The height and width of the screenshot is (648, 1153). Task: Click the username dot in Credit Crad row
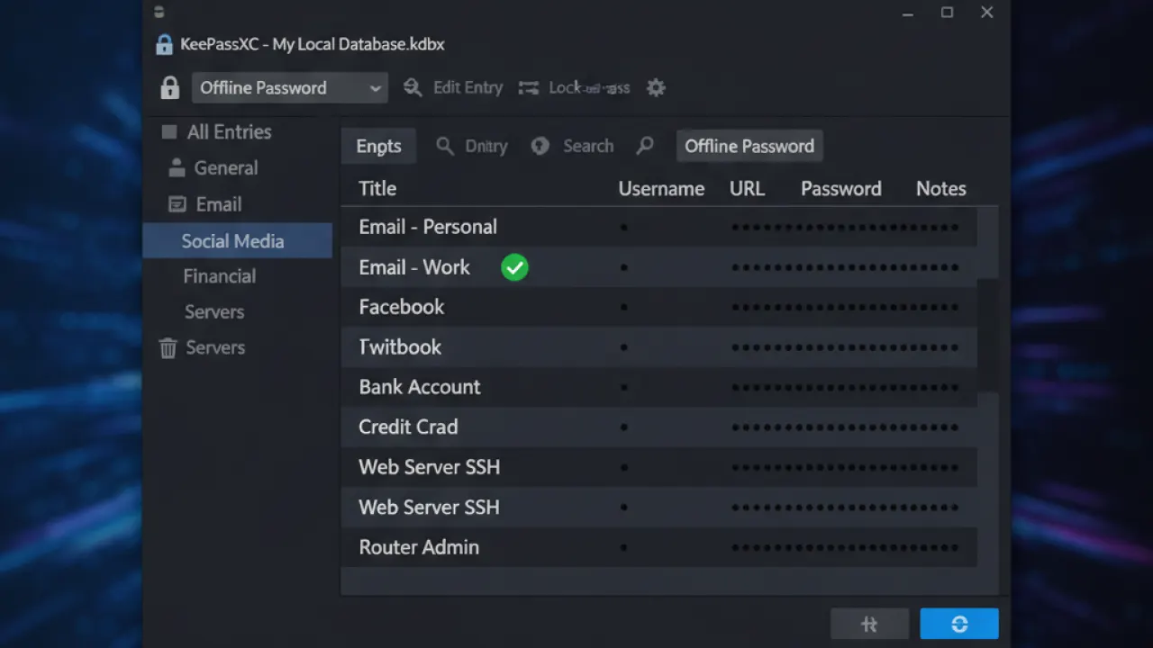tap(623, 427)
